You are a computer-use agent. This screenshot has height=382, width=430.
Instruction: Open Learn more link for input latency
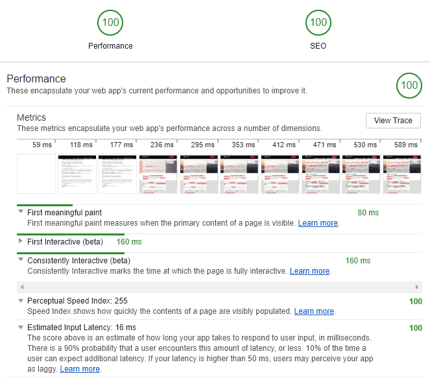(80, 369)
